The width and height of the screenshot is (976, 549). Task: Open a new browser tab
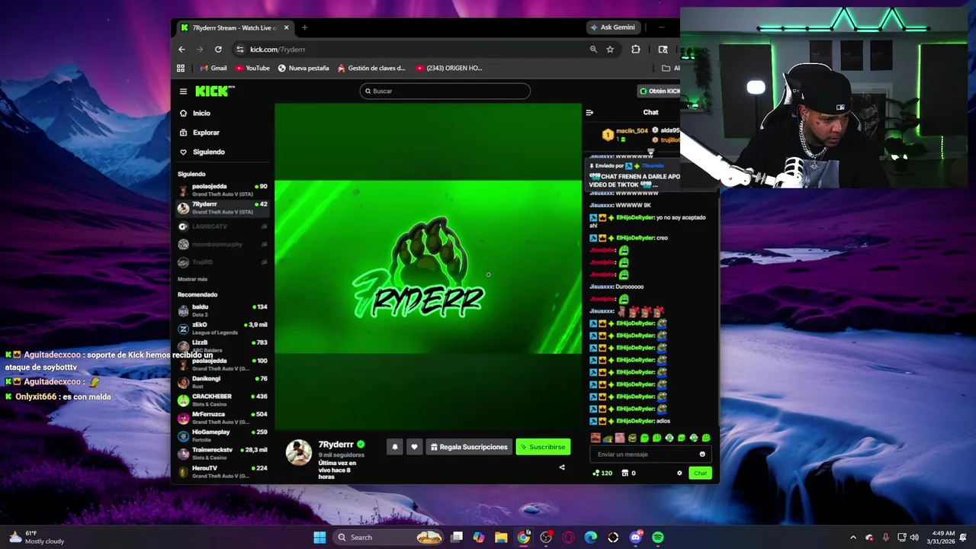304,27
